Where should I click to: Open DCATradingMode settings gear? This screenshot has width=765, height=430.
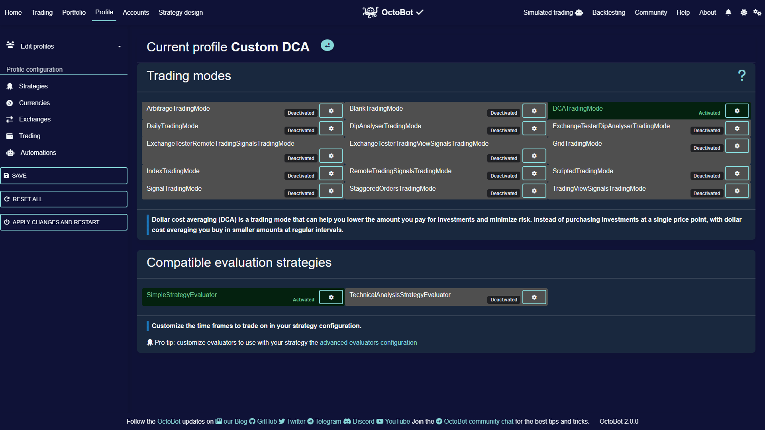(x=737, y=111)
